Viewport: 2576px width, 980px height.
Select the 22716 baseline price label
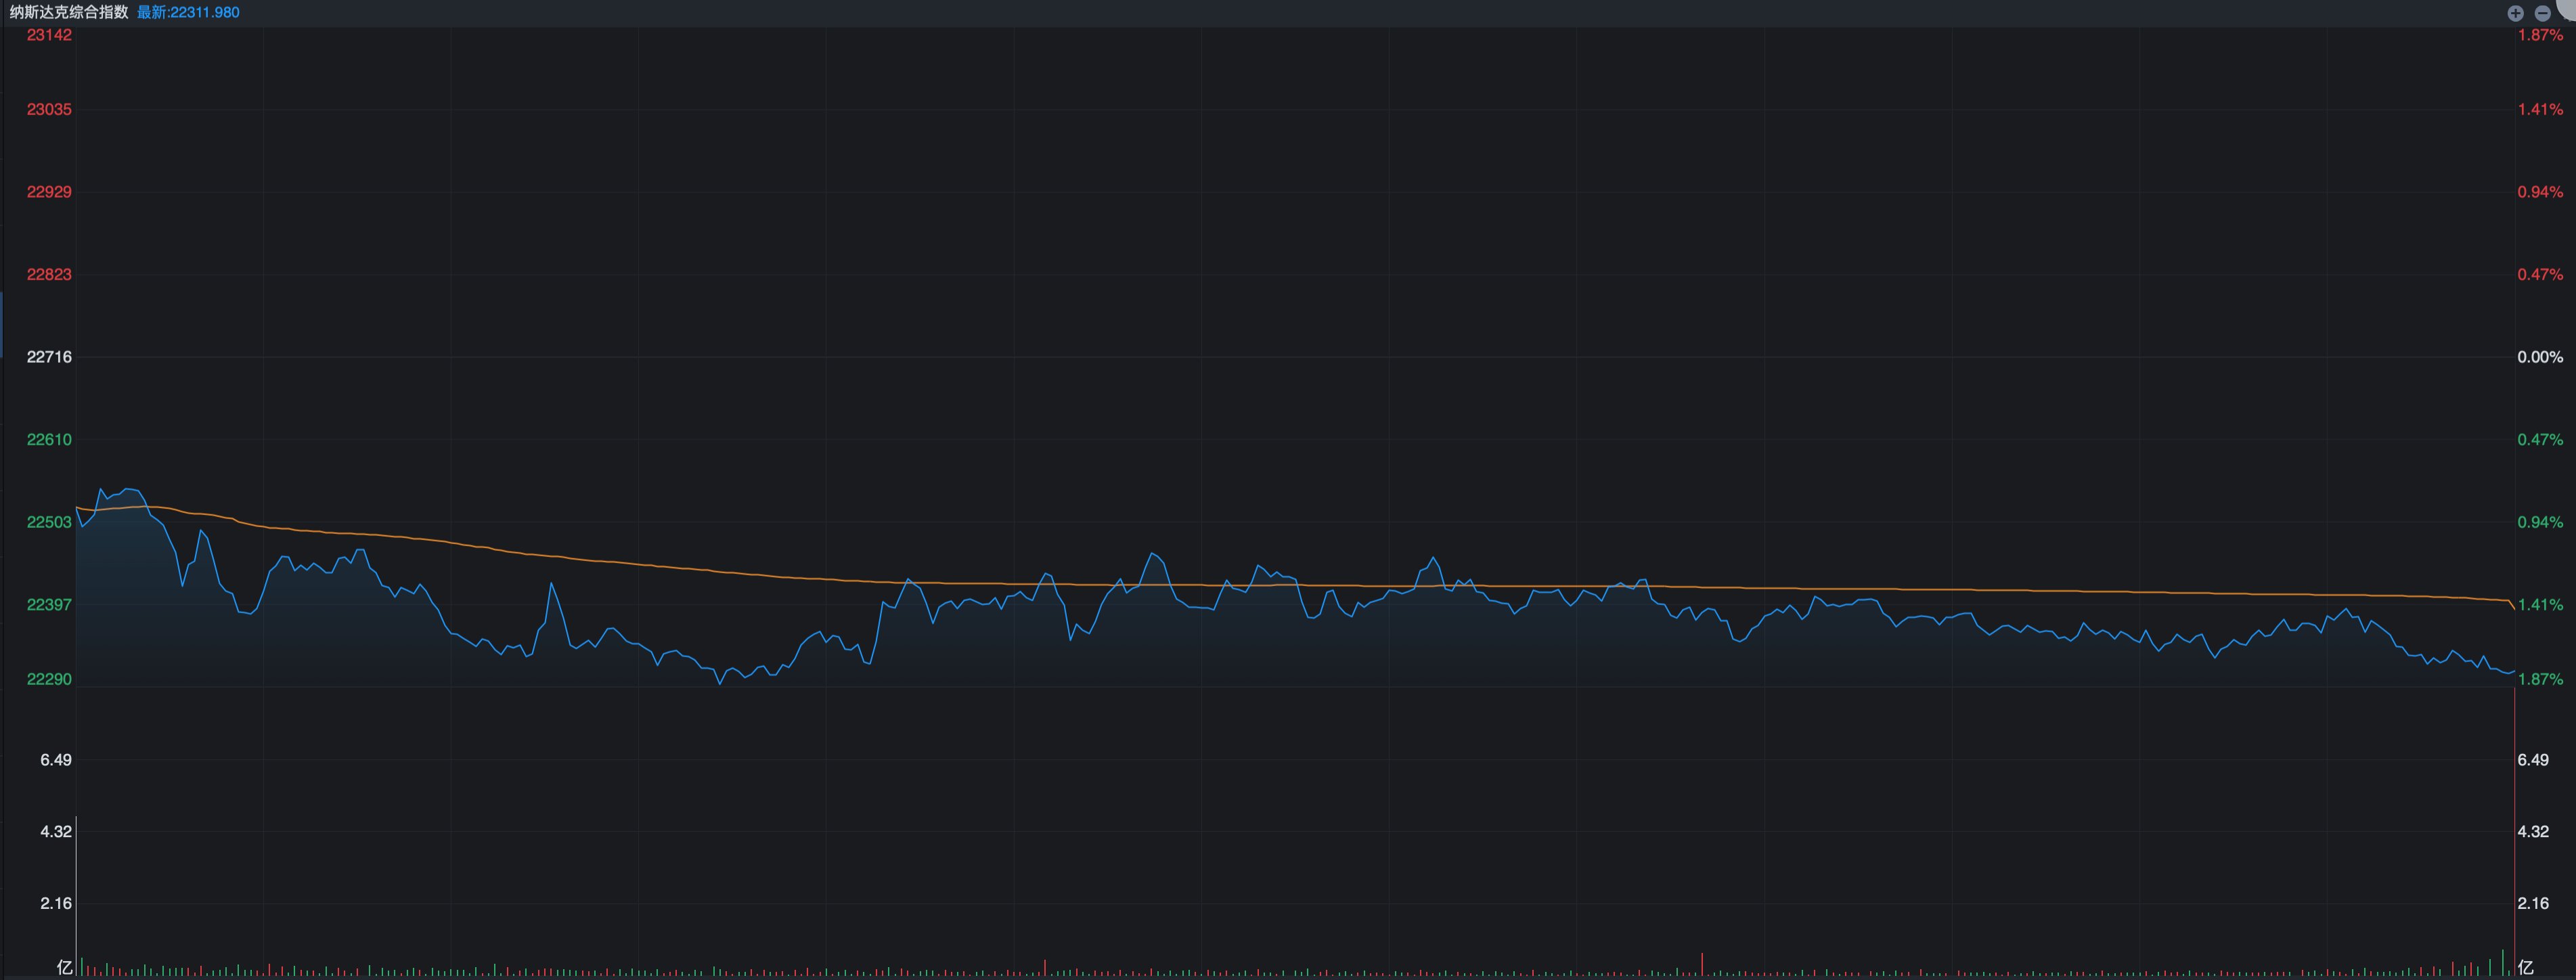coord(49,357)
